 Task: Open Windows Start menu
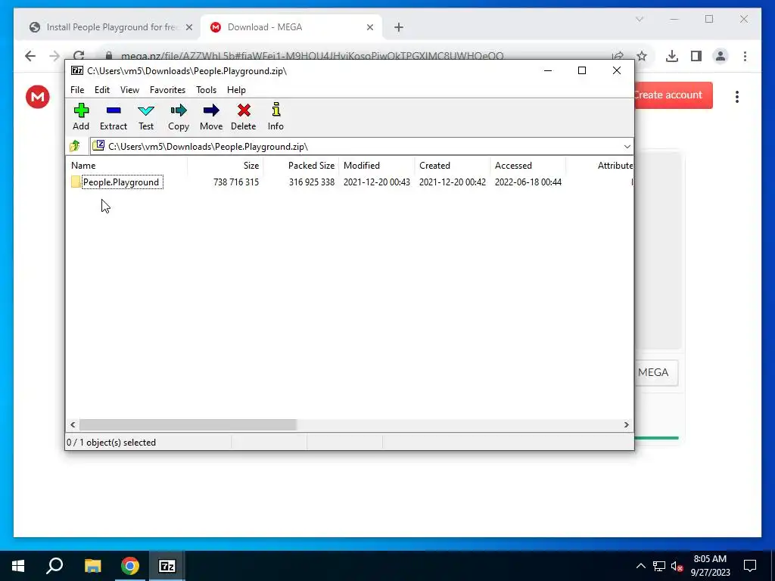pyautogui.click(x=18, y=566)
